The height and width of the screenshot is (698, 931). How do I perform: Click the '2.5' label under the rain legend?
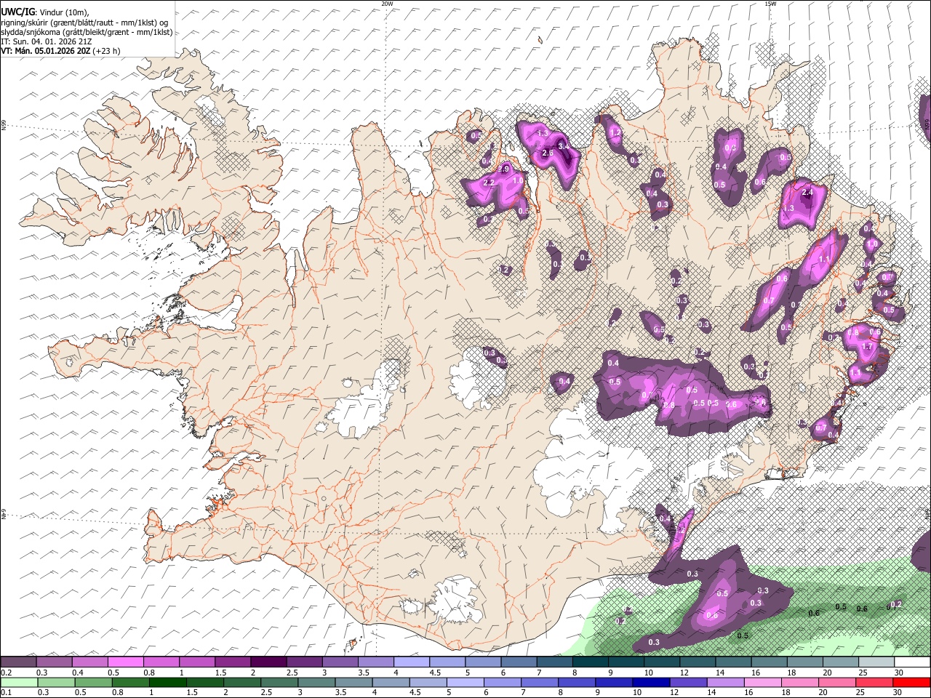point(266,693)
